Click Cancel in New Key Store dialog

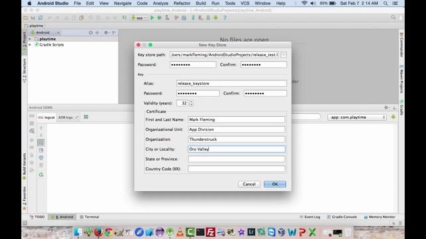click(x=249, y=184)
